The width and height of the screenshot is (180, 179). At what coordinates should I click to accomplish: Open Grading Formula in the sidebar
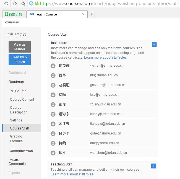[16, 139]
